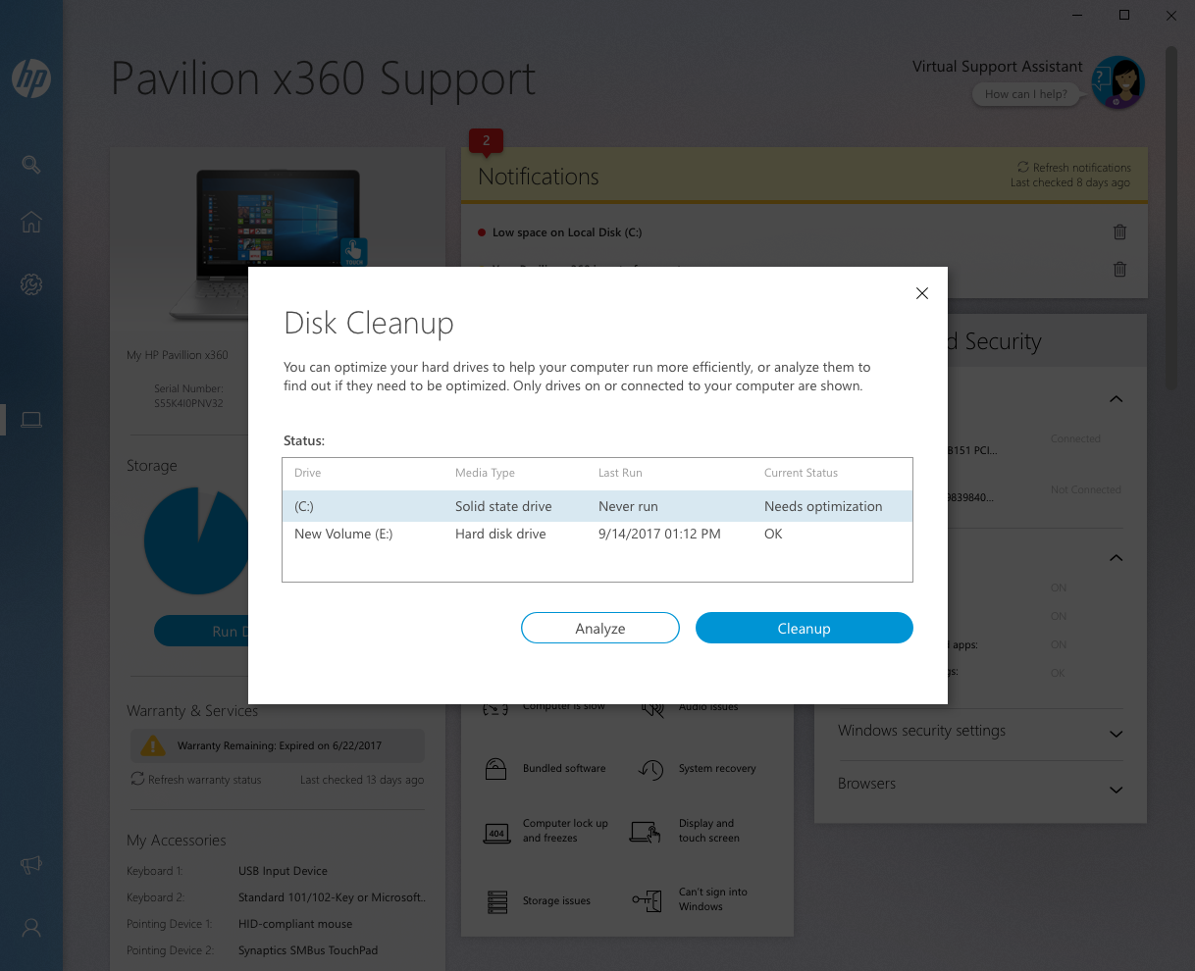The image size is (1195, 971).
Task: Click the red notification count badge
Action: (x=486, y=141)
